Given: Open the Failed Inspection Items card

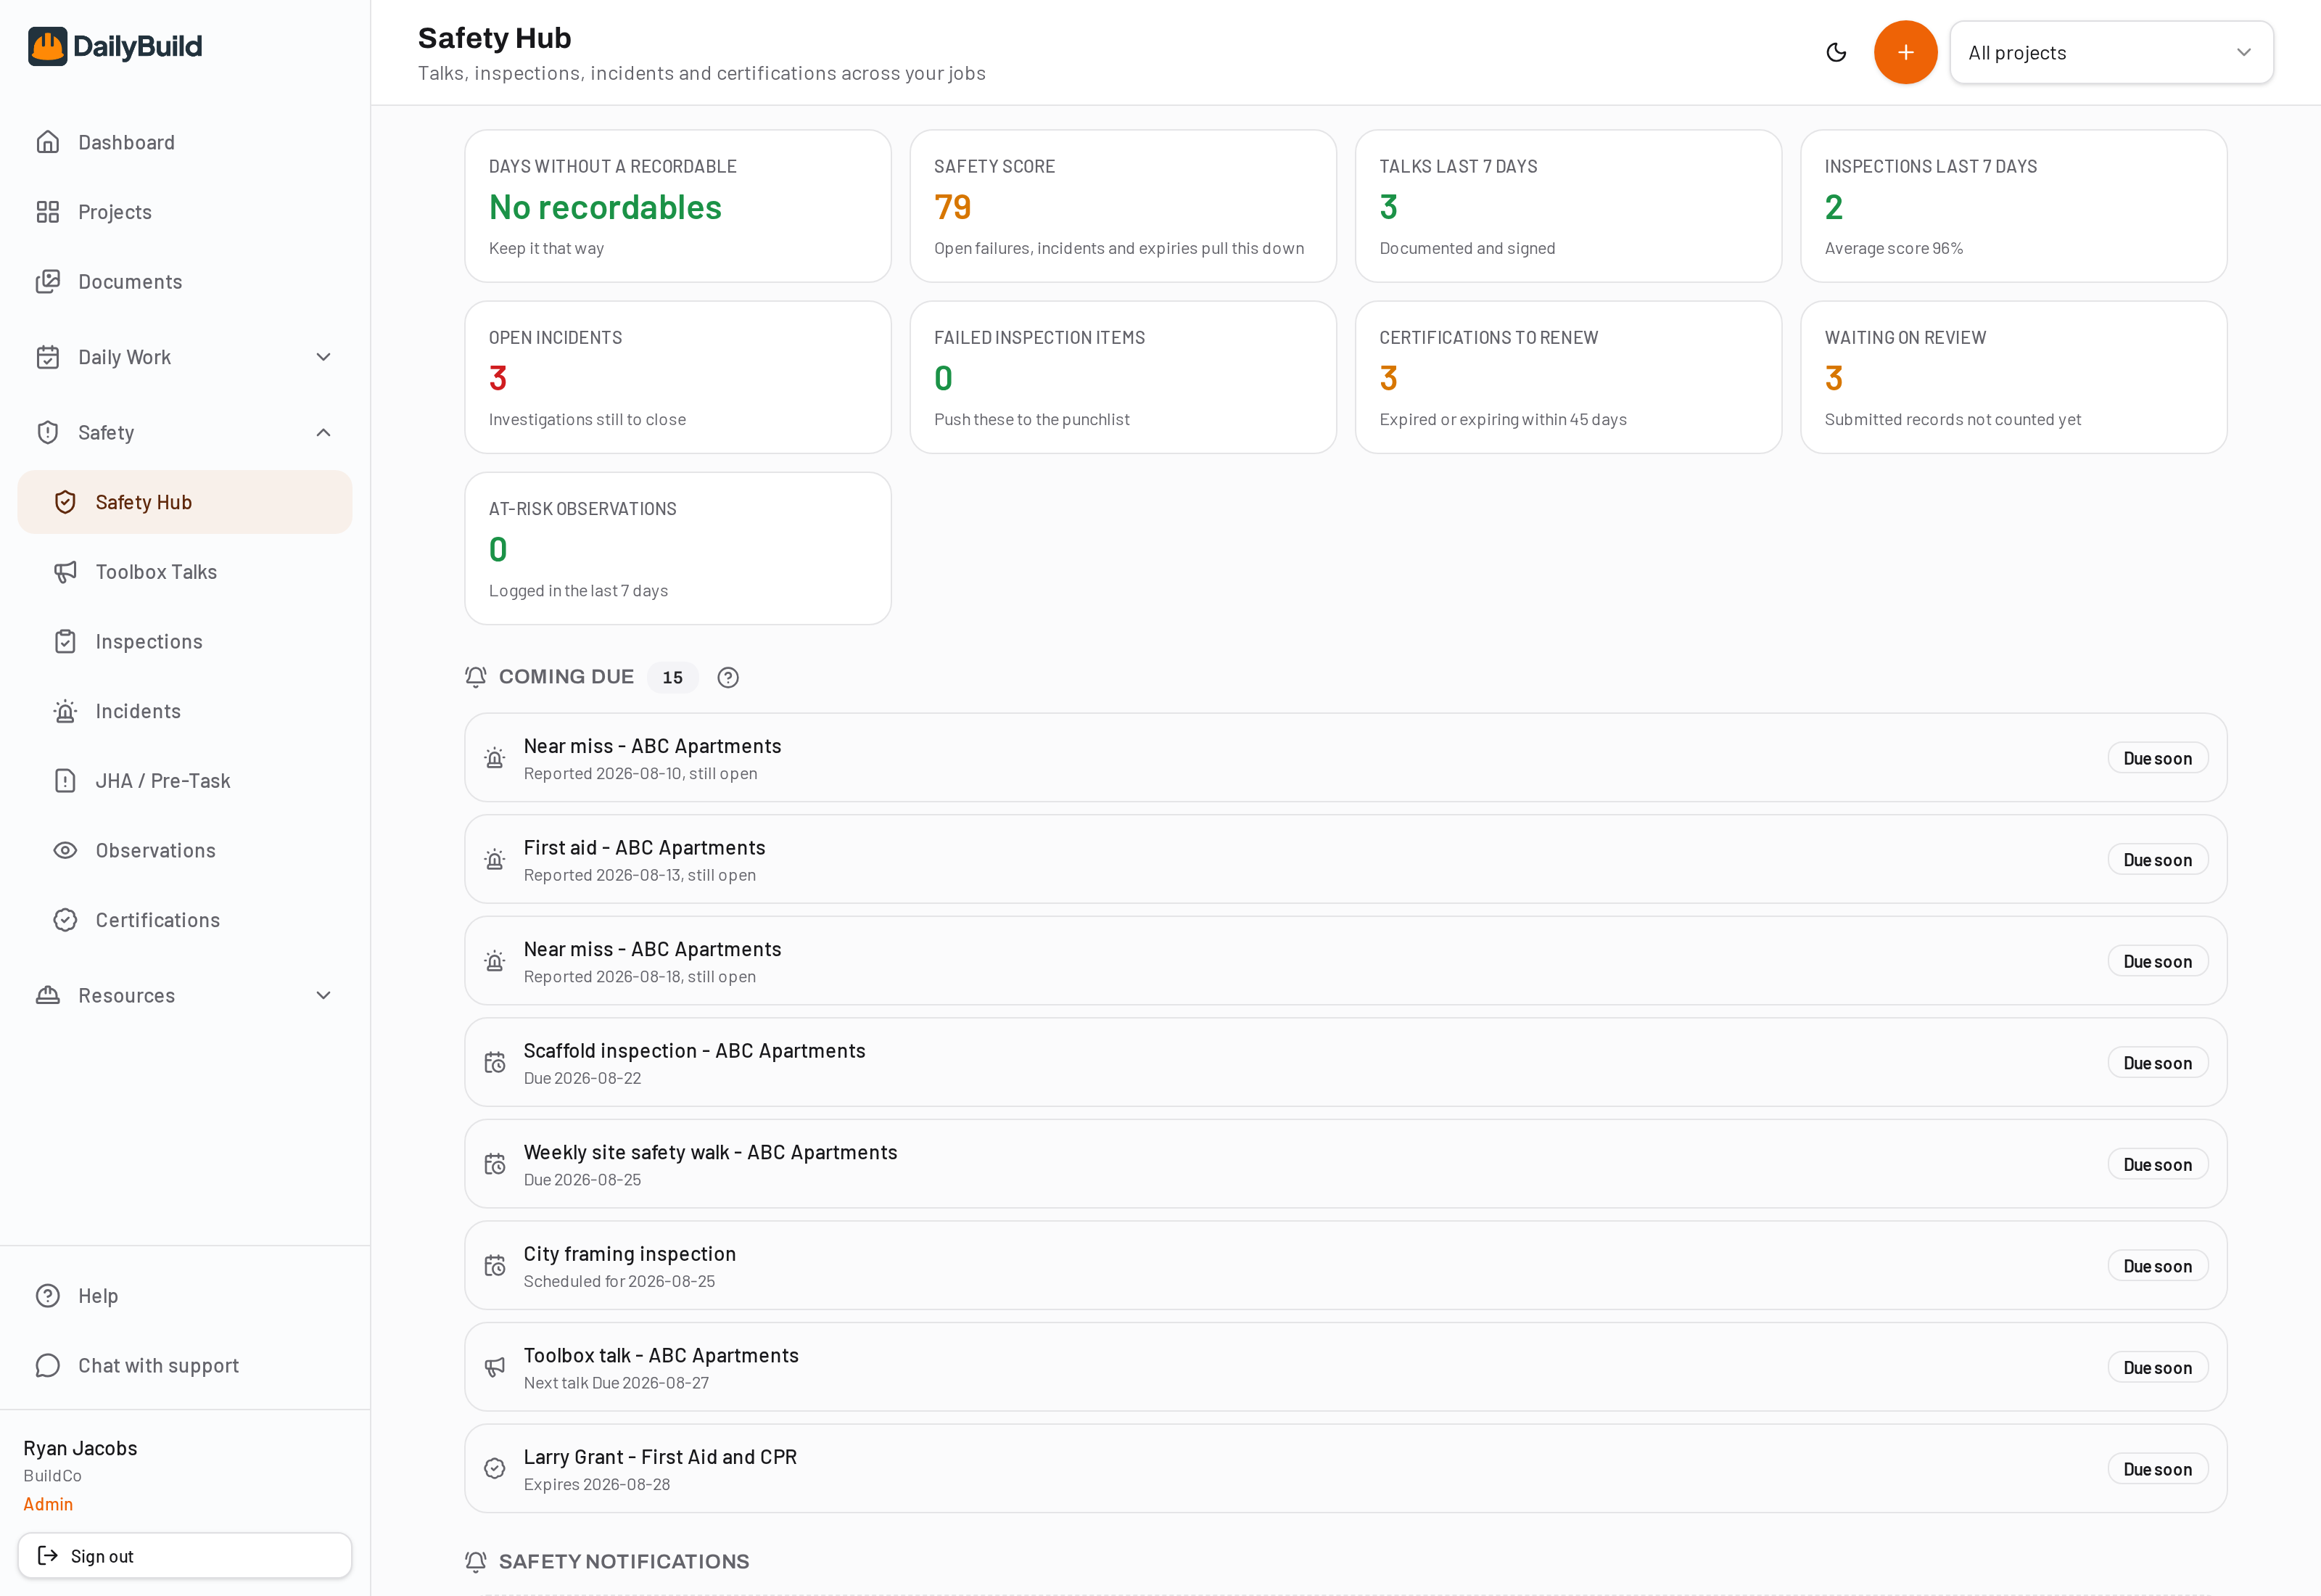Looking at the screenshot, I should point(1123,377).
